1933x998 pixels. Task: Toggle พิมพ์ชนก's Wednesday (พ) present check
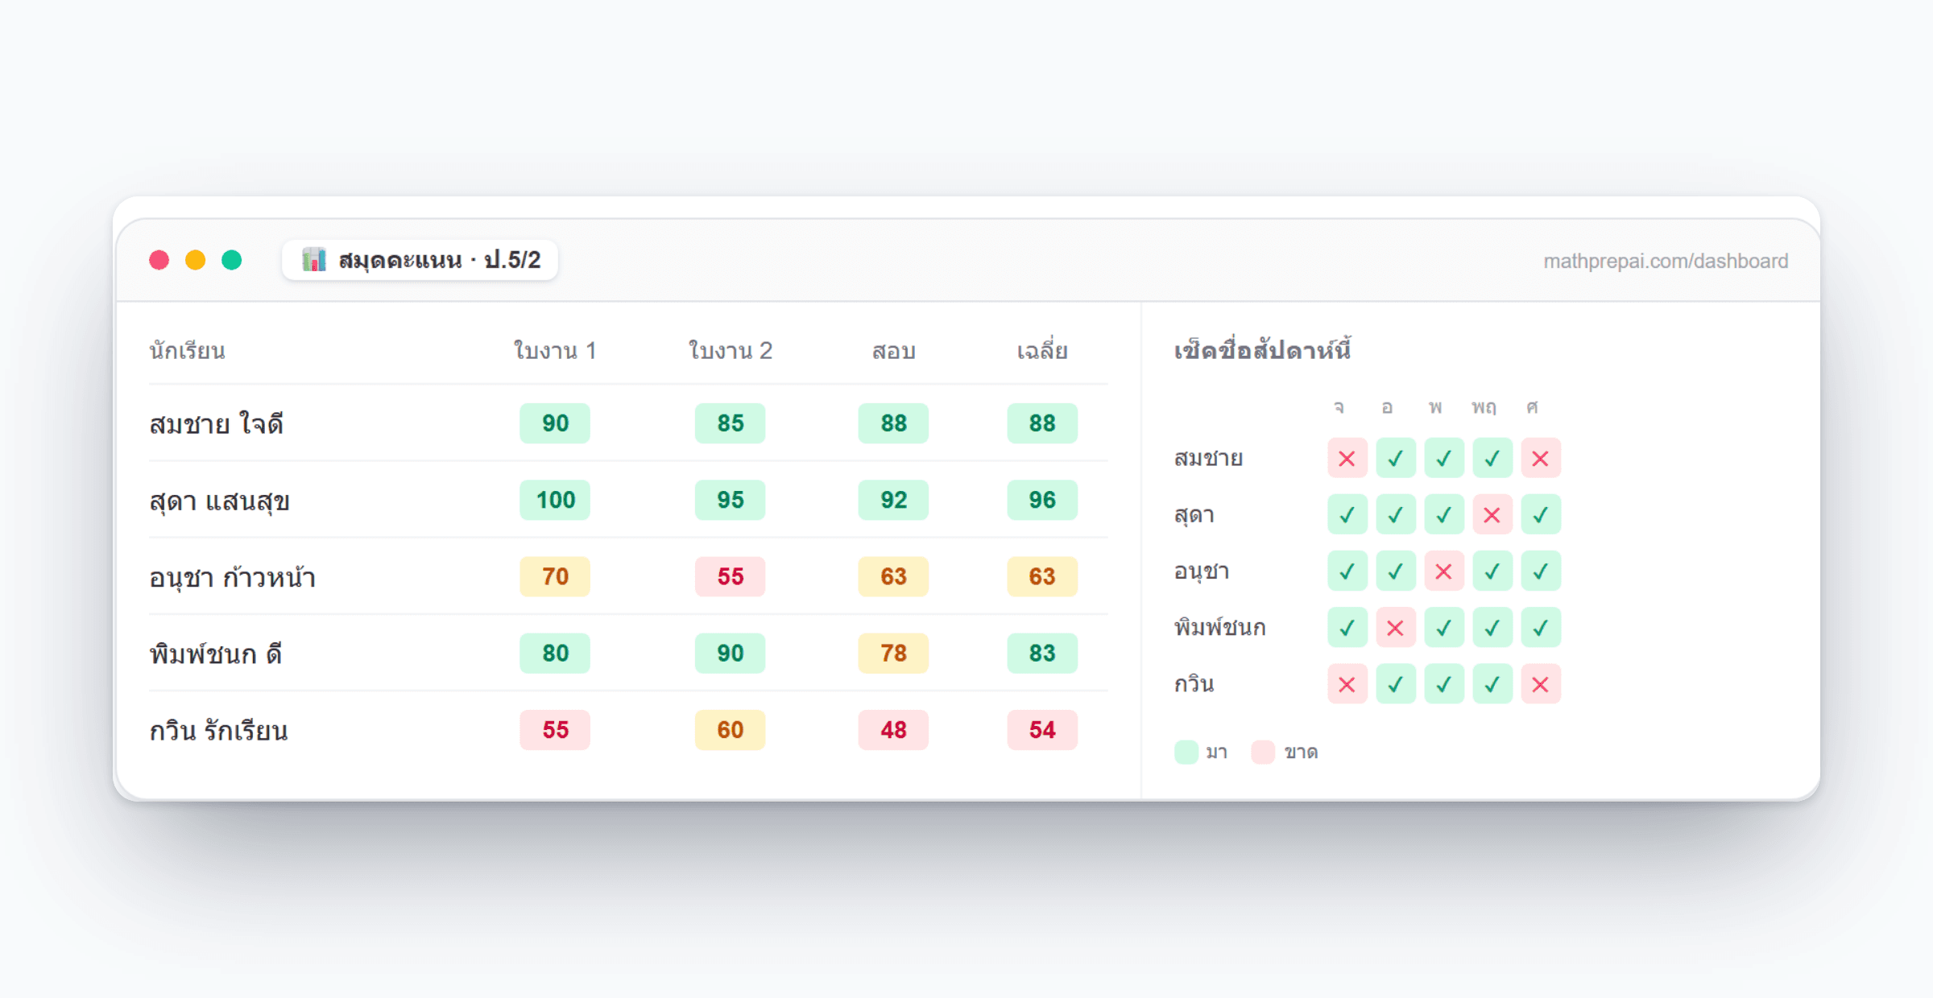[1443, 627]
